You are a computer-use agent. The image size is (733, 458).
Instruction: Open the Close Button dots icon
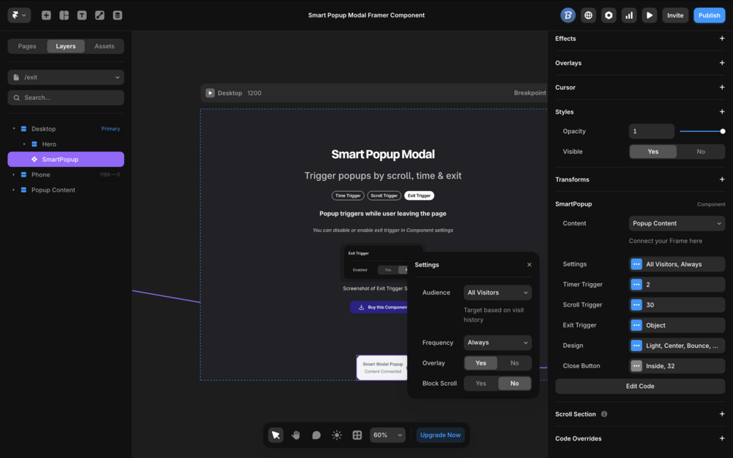(x=636, y=366)
